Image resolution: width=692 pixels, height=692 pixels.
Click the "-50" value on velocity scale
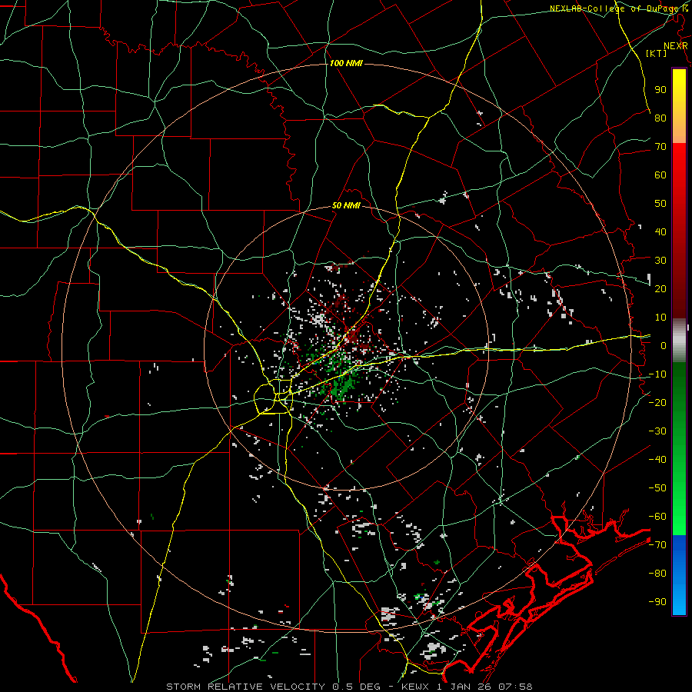tap(657, 488)
